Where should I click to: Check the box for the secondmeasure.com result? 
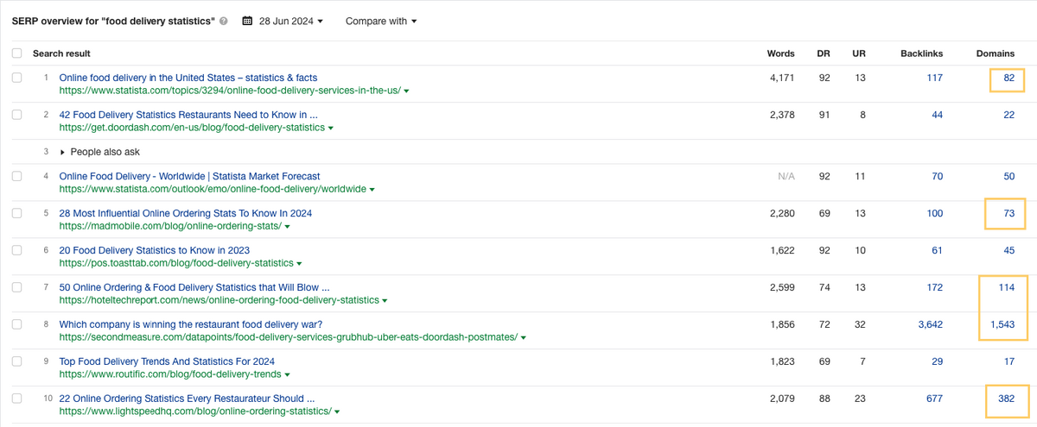pos(17,324)
